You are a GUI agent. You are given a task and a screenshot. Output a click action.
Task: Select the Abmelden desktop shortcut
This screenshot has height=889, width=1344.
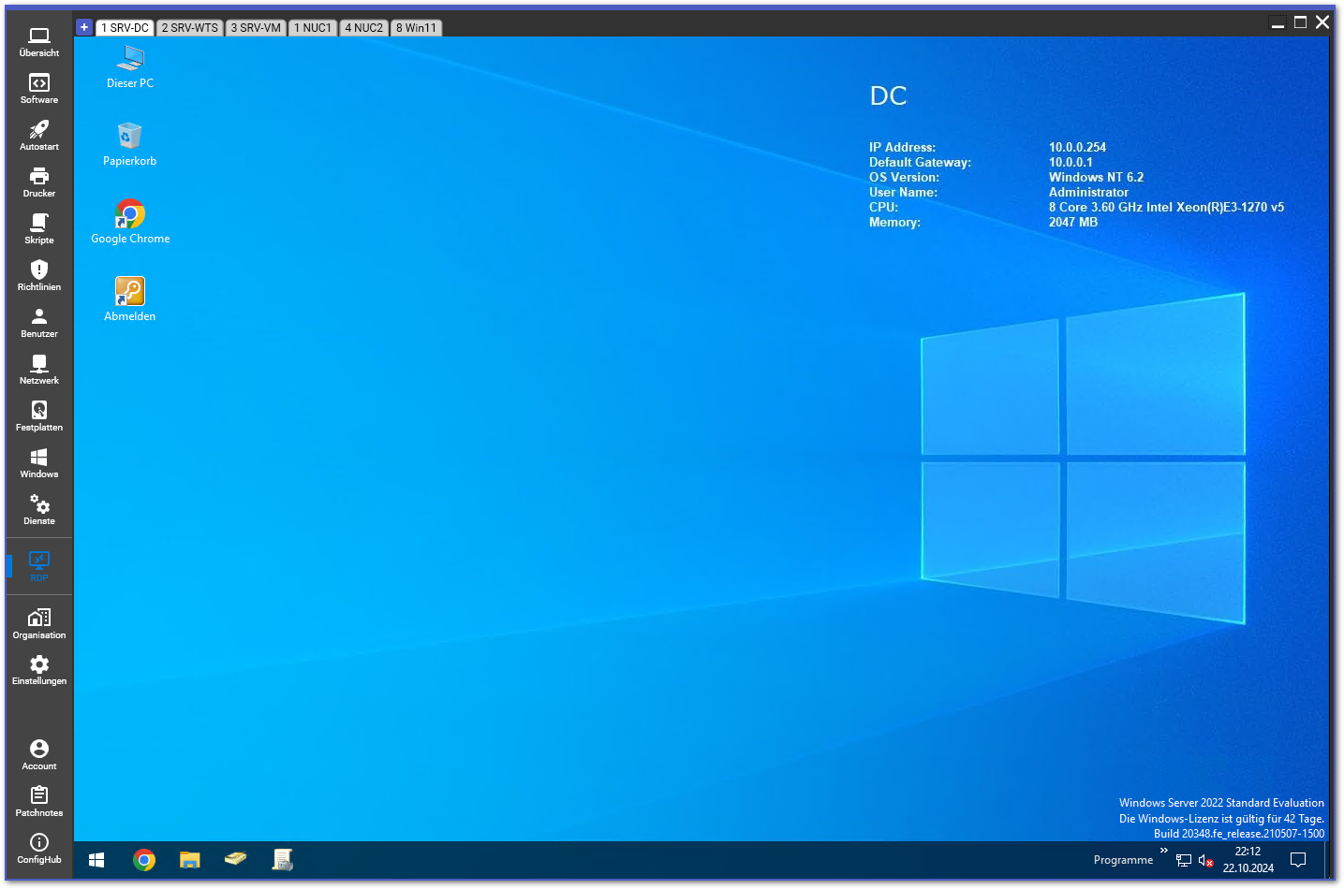(x=130, y=300)
